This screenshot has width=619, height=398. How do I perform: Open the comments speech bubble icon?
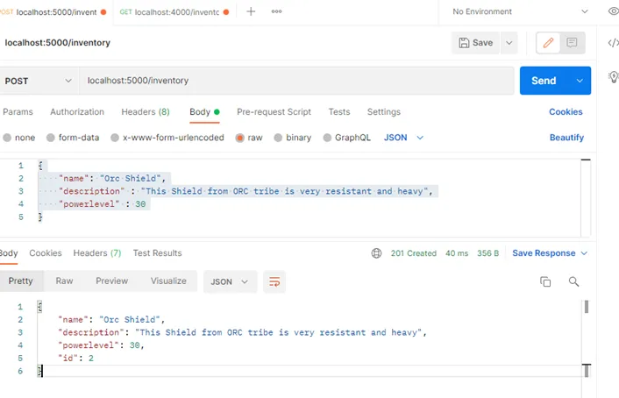click(x=572, y=43)
